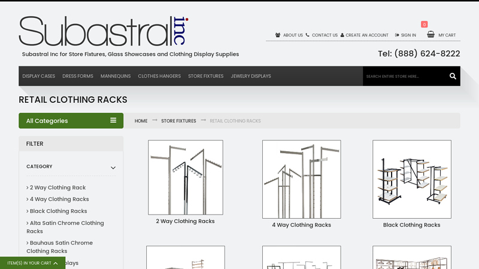Filter by Bauhaus Satin Chrome Clothing Racks
The width and height of the screenshot is (479, 269).
[59, 247]
